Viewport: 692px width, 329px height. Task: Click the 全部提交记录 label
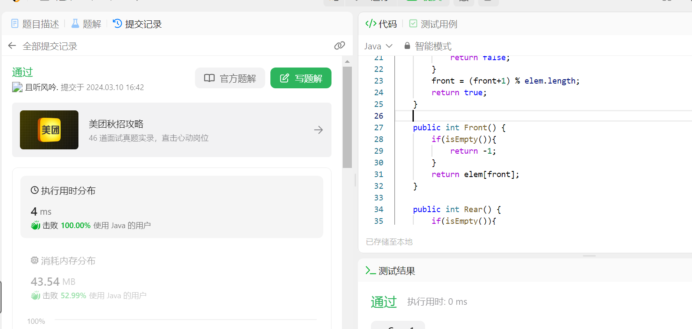tap(50, 46)
